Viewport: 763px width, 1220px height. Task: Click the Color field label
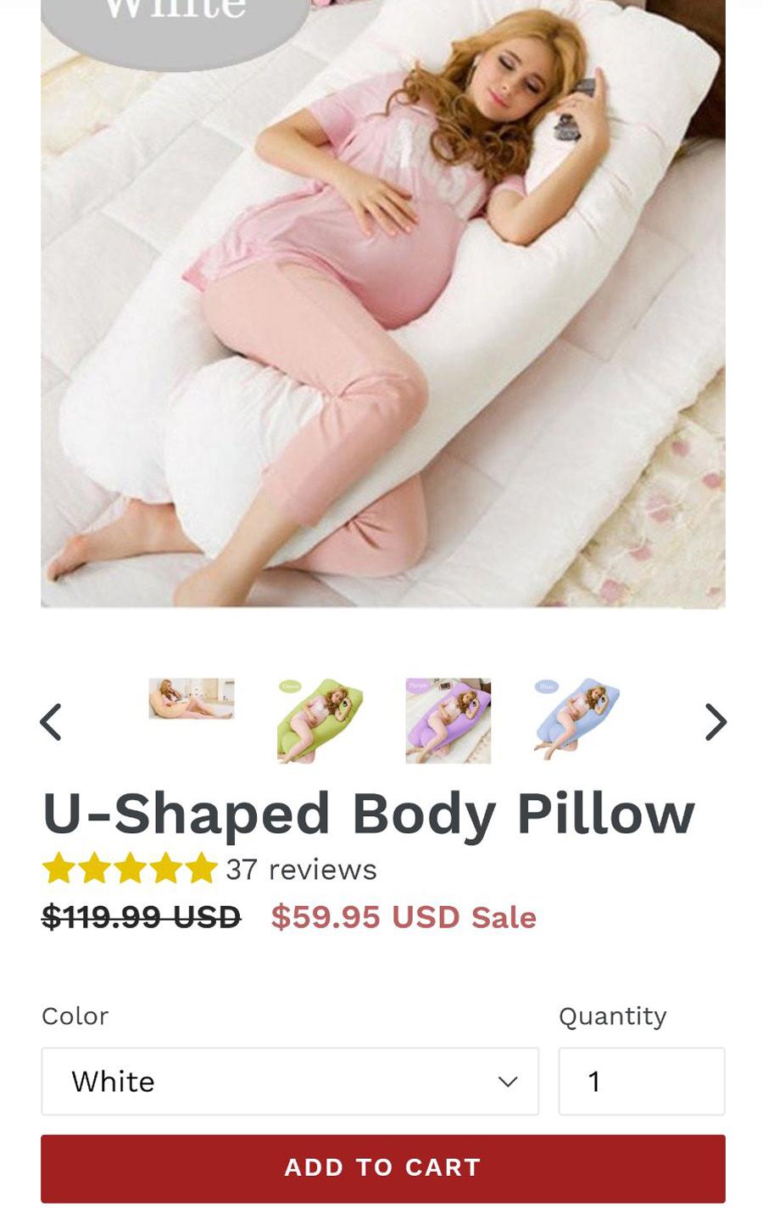[x=75, y=1016]
